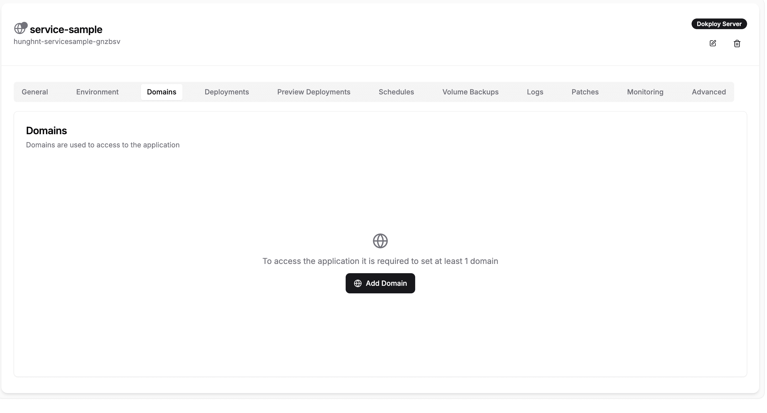Click the trash icon to delete the application
The image size is (767, 413).
[737, 44]
